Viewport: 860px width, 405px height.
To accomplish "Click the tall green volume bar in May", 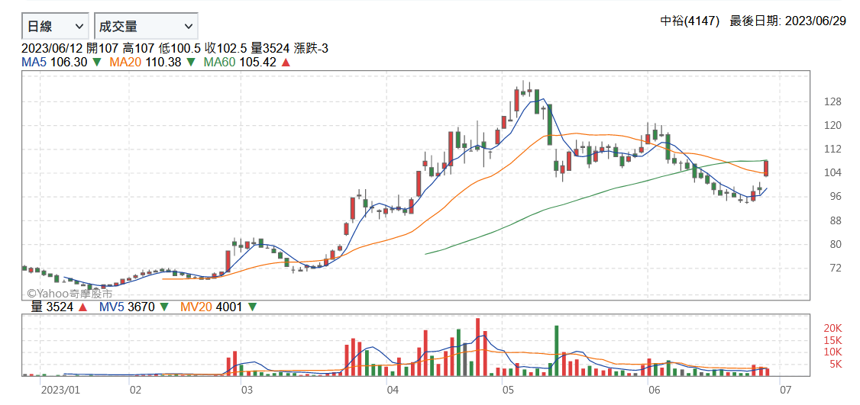I will pyautogui.click(x=556, y=351).
